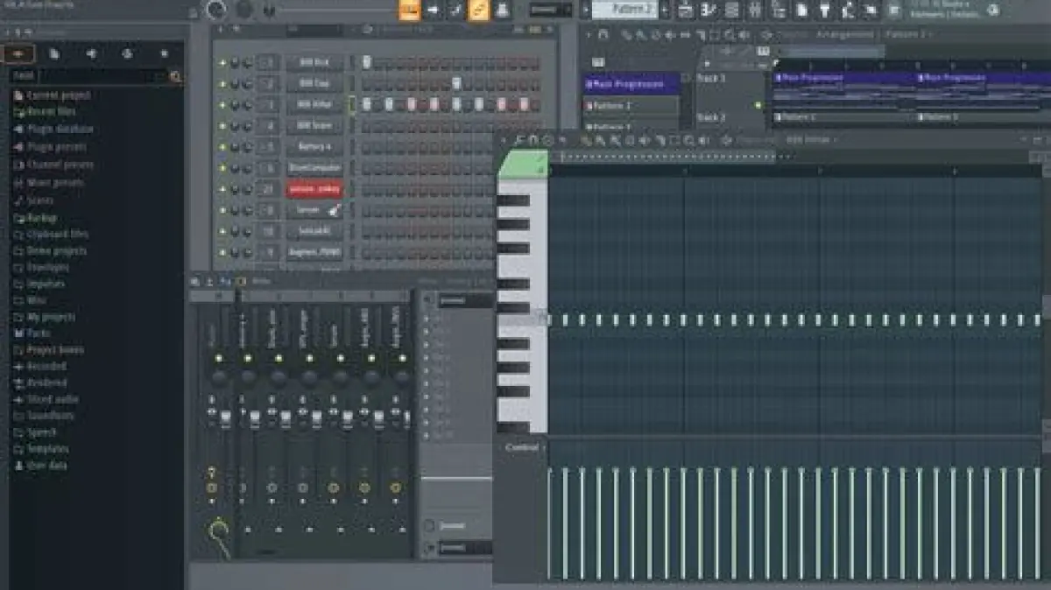Image resolution: width=1051 pixels, height=590 pixels.
Task: Mute the 808 Kick channel LED
Action: coord(222,63)
